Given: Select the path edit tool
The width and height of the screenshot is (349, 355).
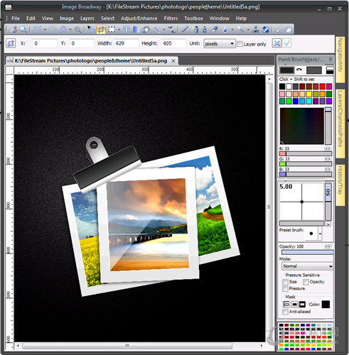Looking at the screenshot, I should [171, 30].
